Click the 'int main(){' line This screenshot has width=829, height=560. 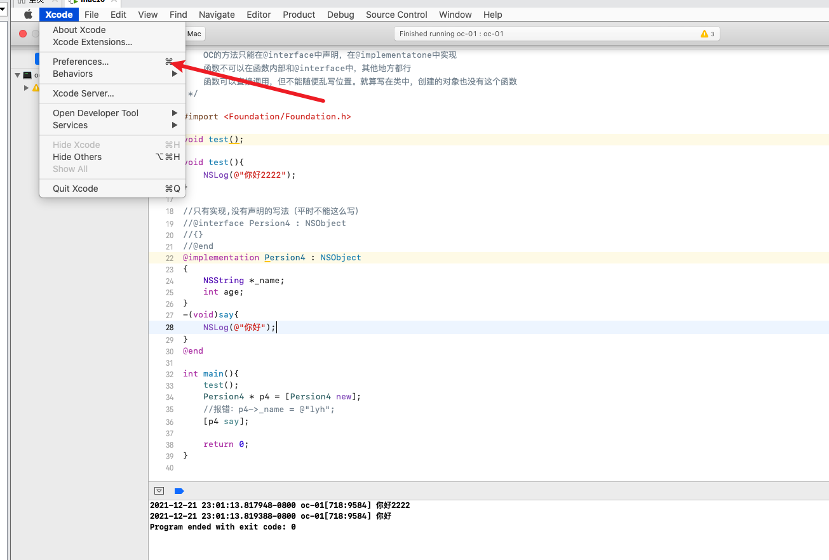point(211,373)
